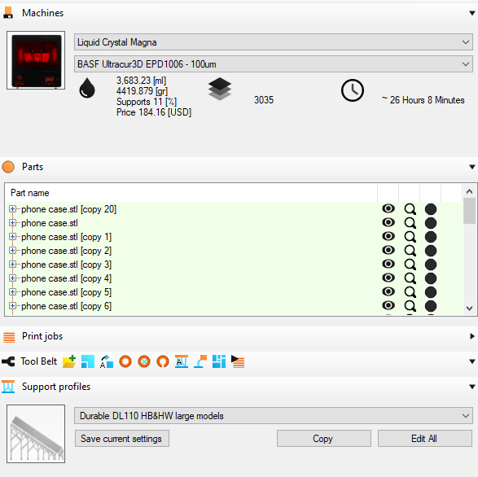This screenshot has width=478, height=477.
Task: Click the add-file folder icon in Tool Belt
Action: click(69, 361)
